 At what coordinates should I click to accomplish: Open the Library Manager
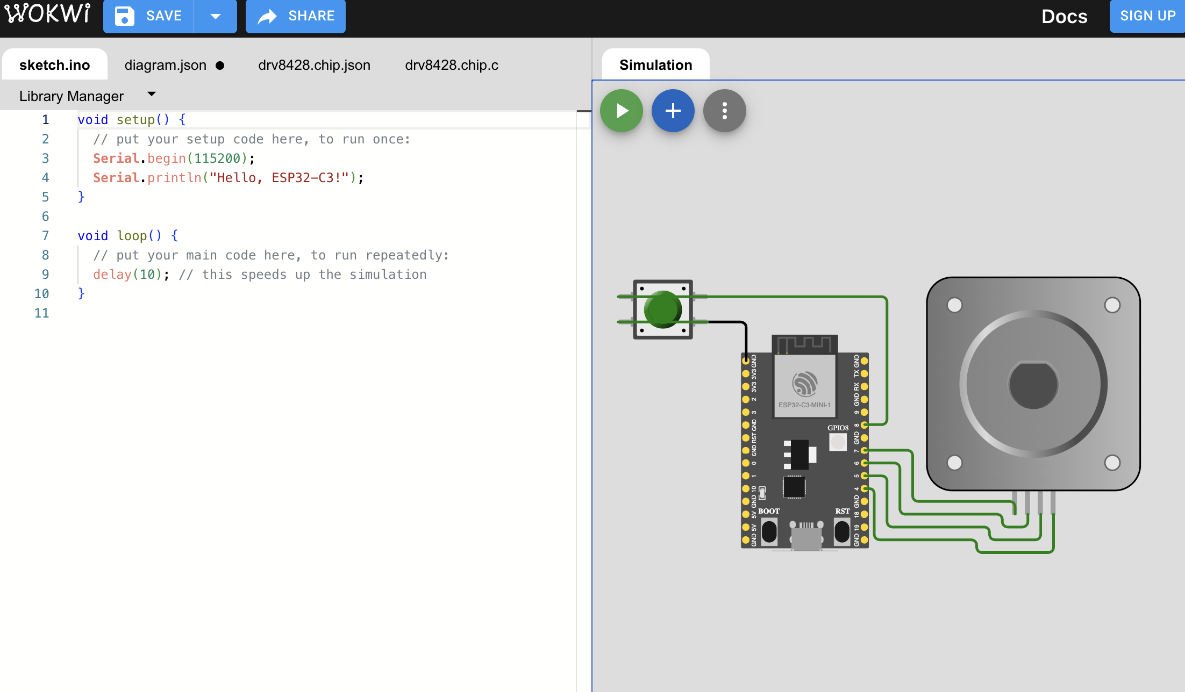[72, 96]
